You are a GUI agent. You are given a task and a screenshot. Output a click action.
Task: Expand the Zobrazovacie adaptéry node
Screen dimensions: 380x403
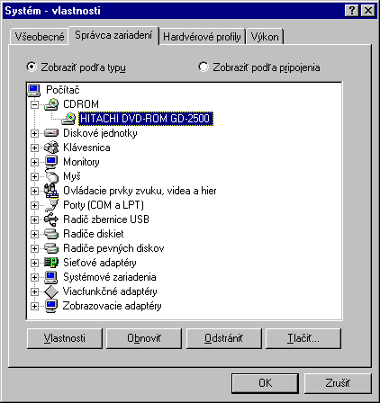point(34,306)
